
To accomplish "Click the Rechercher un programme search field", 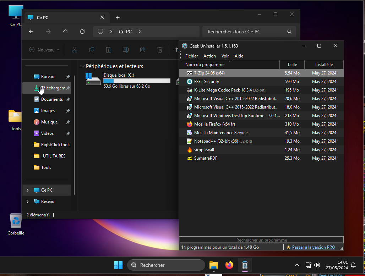I will 261,240.
